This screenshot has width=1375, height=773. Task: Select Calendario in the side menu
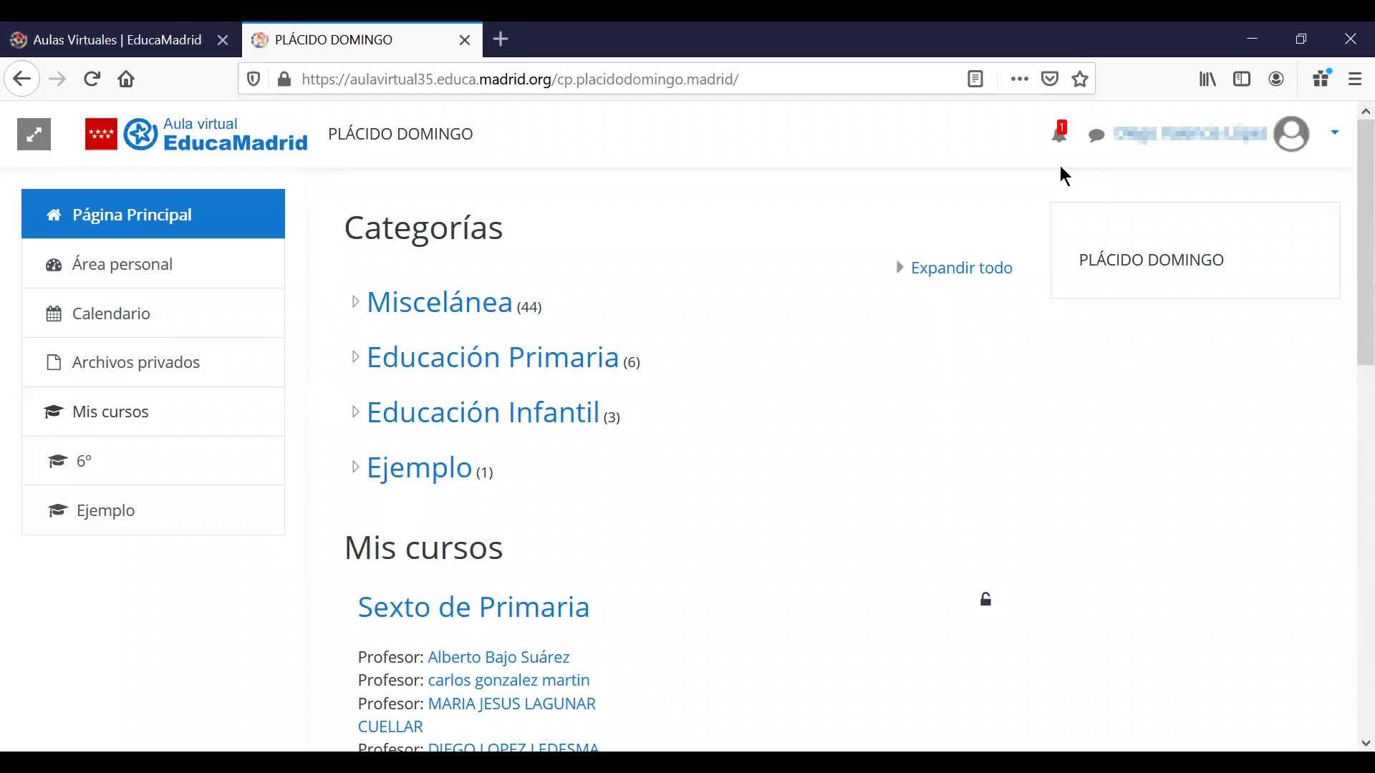pos(111,313)
